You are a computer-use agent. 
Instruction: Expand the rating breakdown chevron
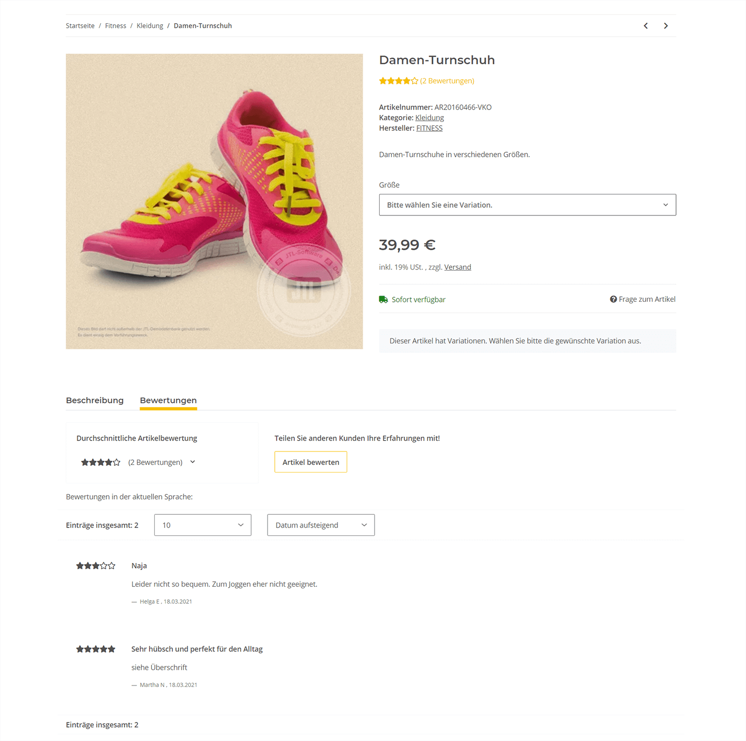[193, 462]
